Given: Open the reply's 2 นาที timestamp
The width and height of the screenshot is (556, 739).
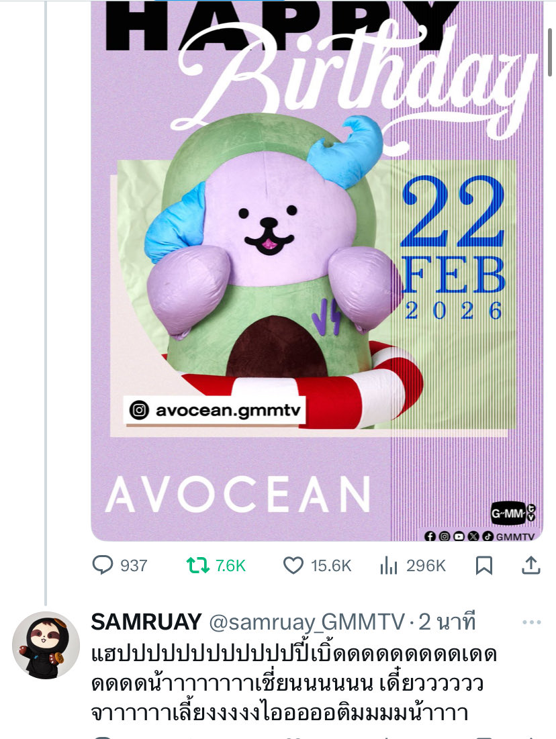Looking at the screenshot, I should [447, 622].
